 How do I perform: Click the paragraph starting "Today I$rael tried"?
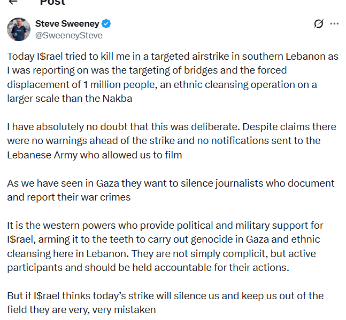tap(171, 77)
